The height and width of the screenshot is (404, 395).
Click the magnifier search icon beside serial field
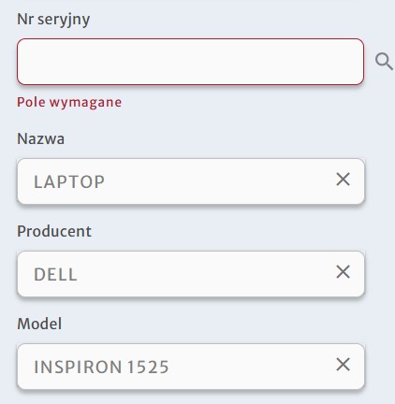[x=384, y=62]
